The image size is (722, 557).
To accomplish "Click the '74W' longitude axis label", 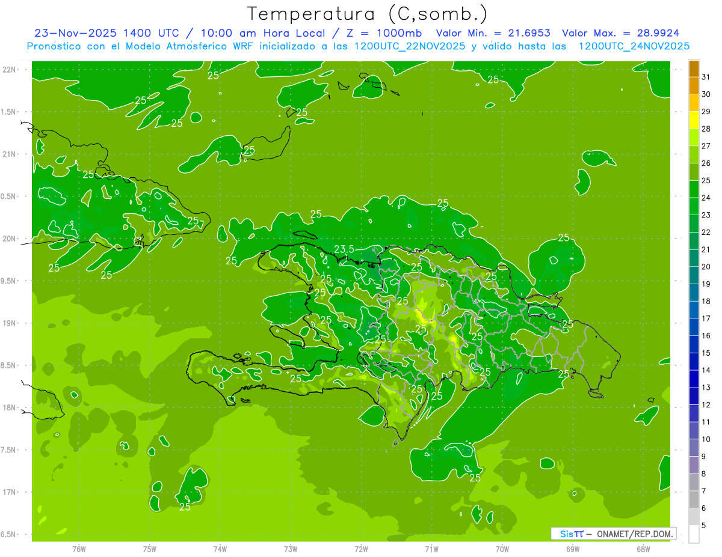I will (x=220, y=549).
